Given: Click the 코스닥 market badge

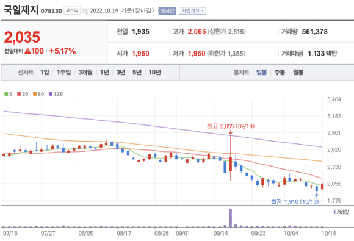Looking at the screenshot, I should coord(72,10).
